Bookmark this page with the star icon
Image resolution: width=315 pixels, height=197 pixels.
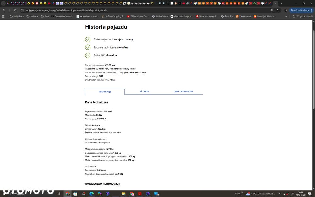coord(278,10)
